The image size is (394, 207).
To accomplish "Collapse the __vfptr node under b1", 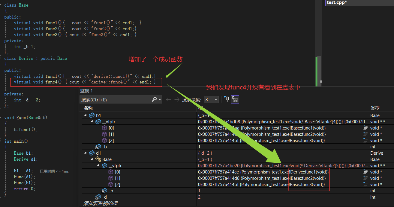I will pyautogui.click(x=92, y=121).
